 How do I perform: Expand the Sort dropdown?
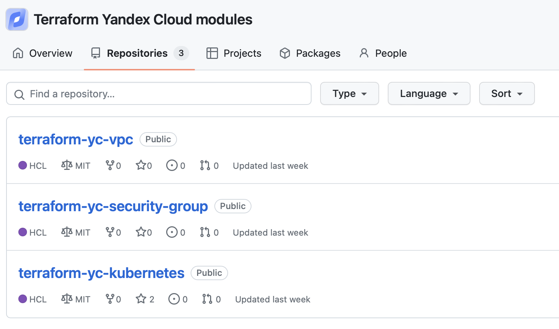[x=506, y=94]
